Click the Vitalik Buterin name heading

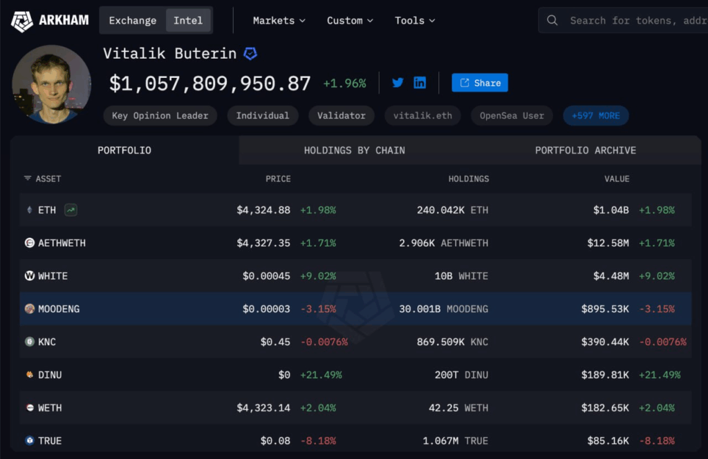point(170,54)
